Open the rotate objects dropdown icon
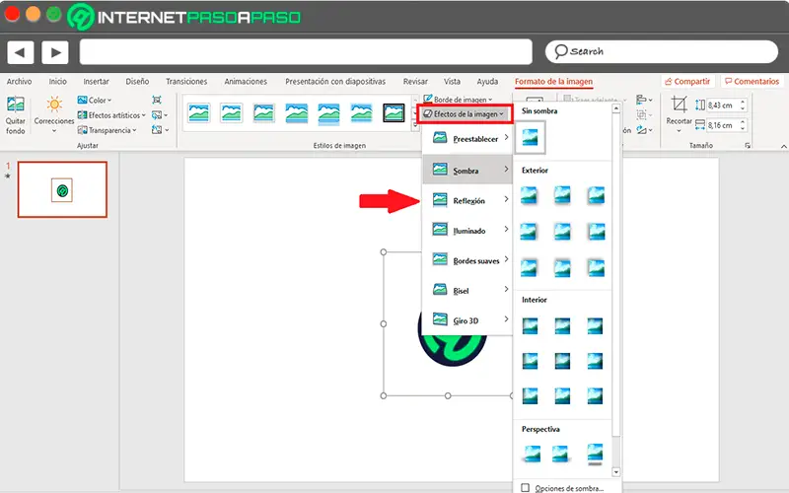This screenshot has width=789, height=493. pyautogui.click(x=644, y=130)
